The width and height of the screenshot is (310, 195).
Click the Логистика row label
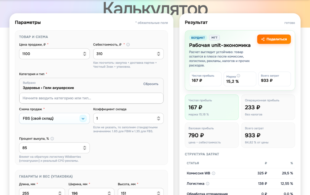point(196,184)
